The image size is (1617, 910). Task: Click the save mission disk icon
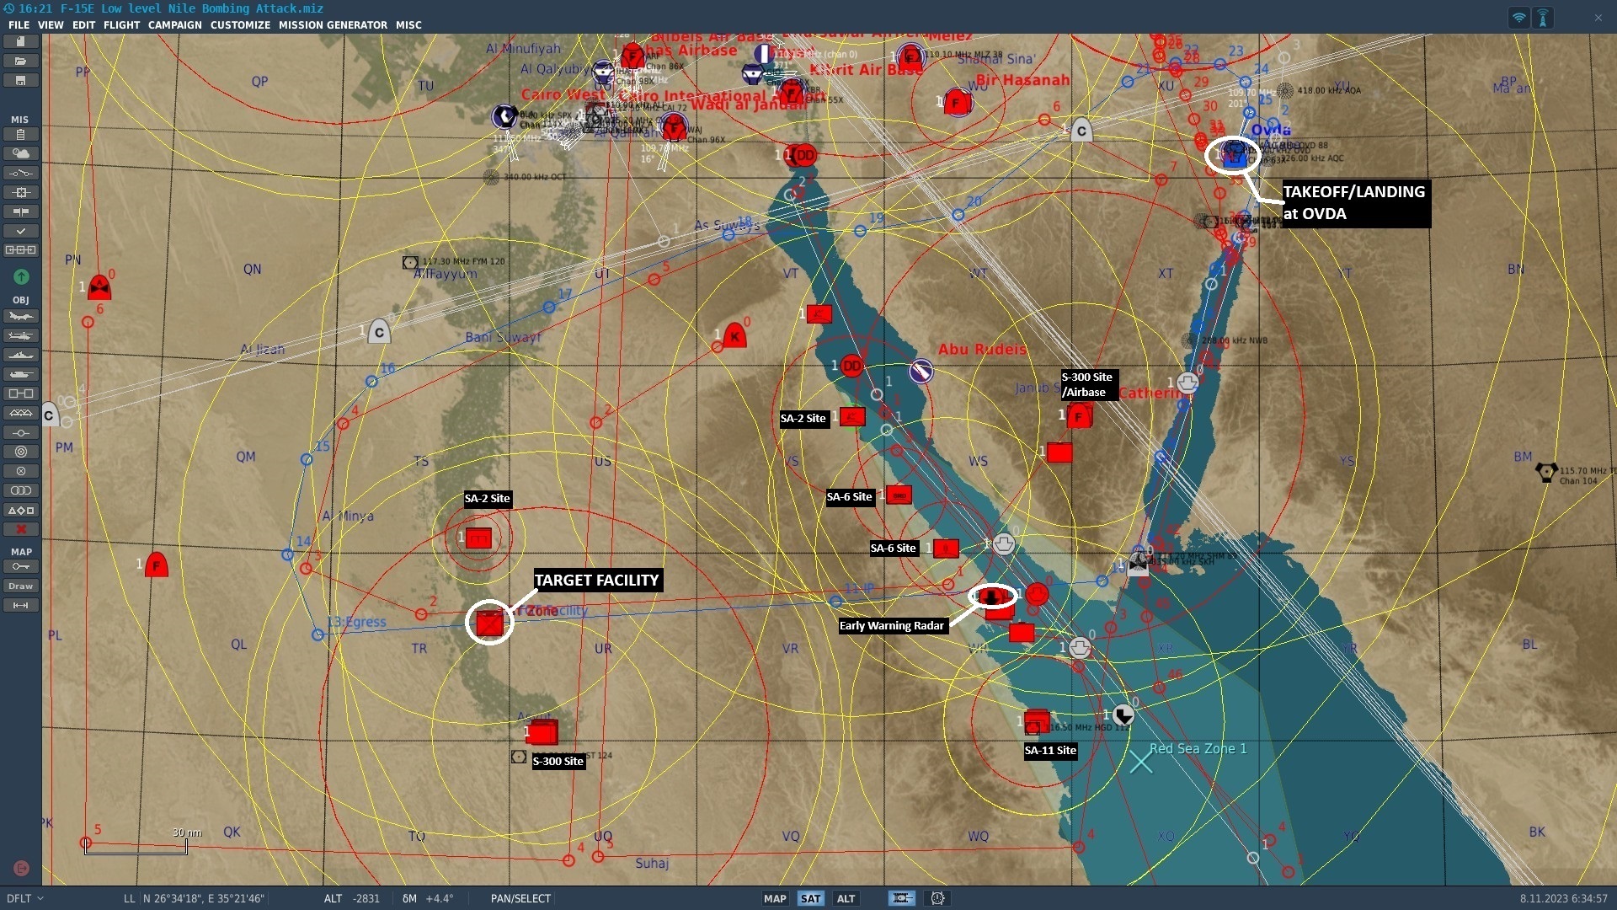[x=21, y=80]
